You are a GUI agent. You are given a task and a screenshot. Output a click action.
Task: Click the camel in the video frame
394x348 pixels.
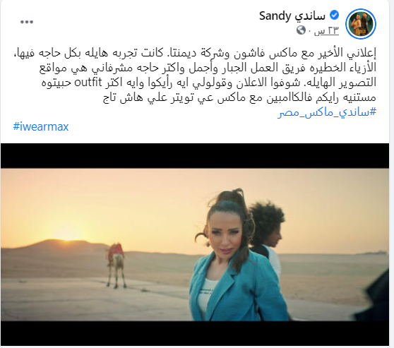116,265
